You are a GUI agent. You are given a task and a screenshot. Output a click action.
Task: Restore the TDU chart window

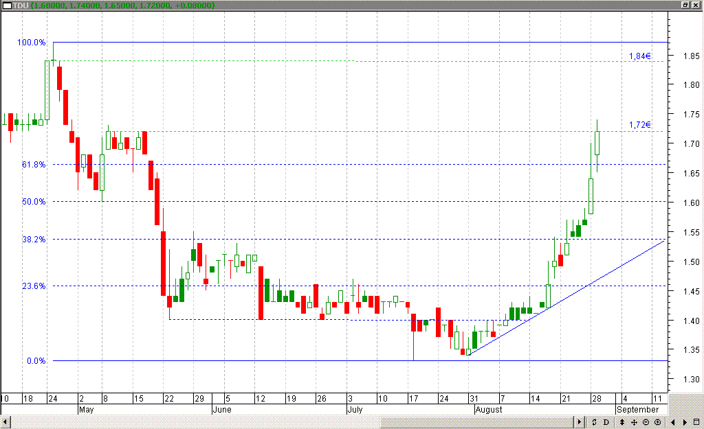[685, 5]
